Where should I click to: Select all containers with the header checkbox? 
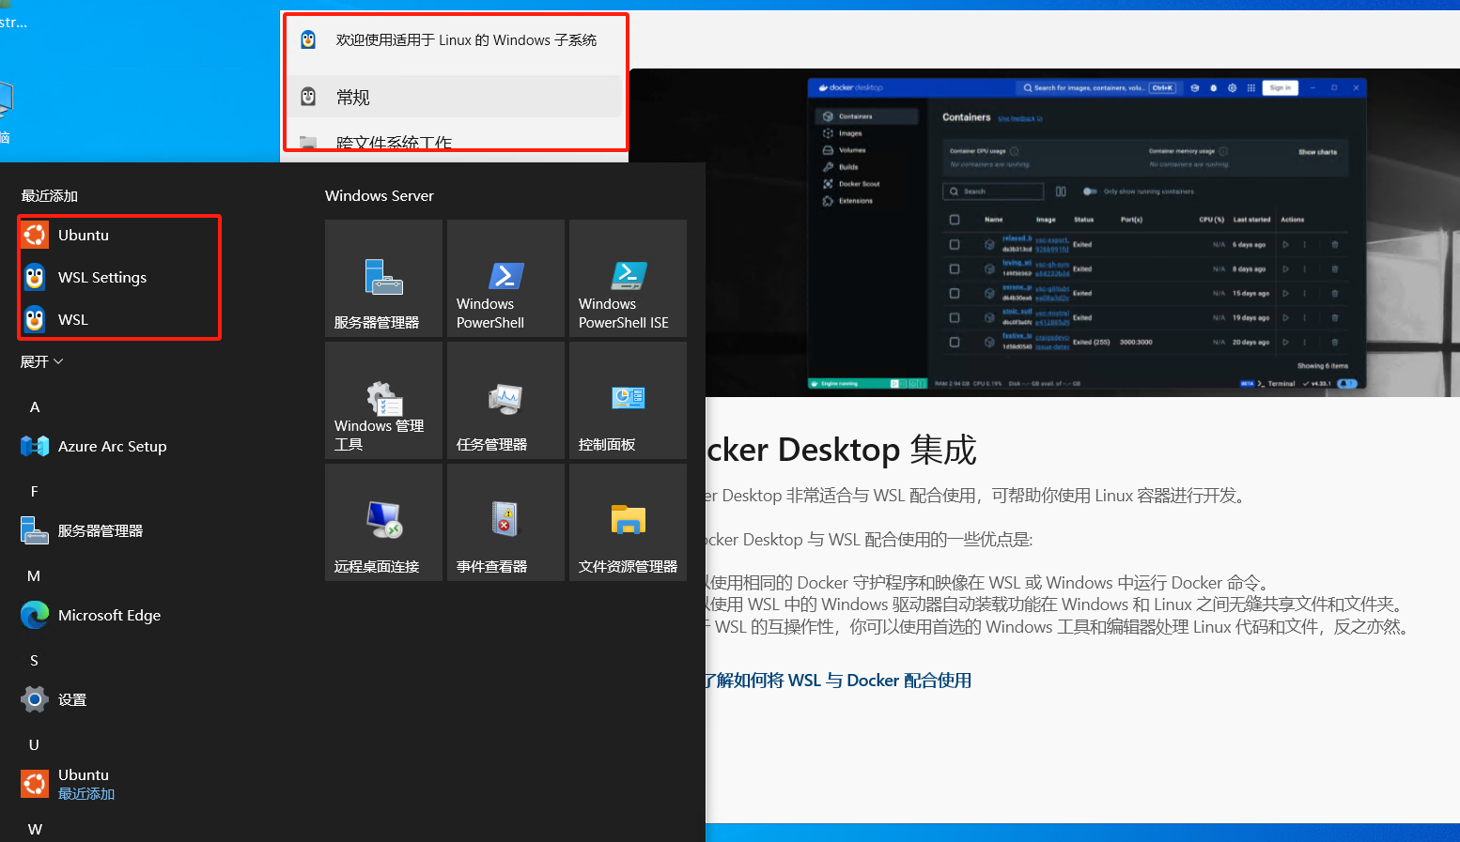[x=955, y=220]
